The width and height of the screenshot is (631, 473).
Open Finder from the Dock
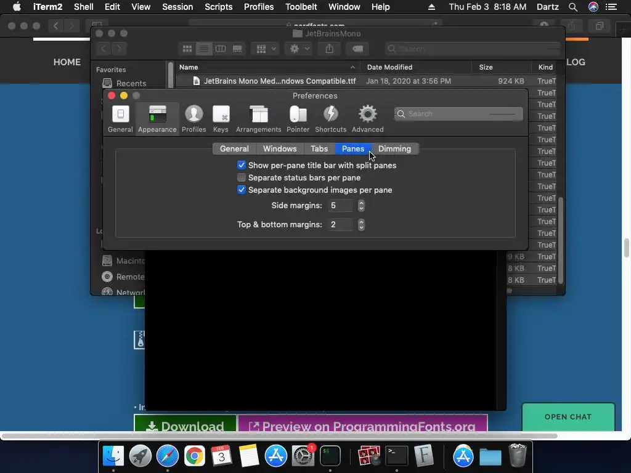click(113, 456)
